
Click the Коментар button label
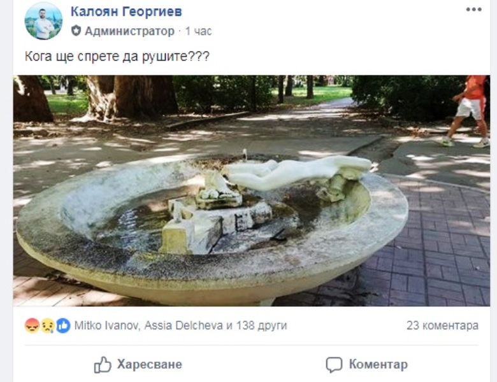point(378,364)
